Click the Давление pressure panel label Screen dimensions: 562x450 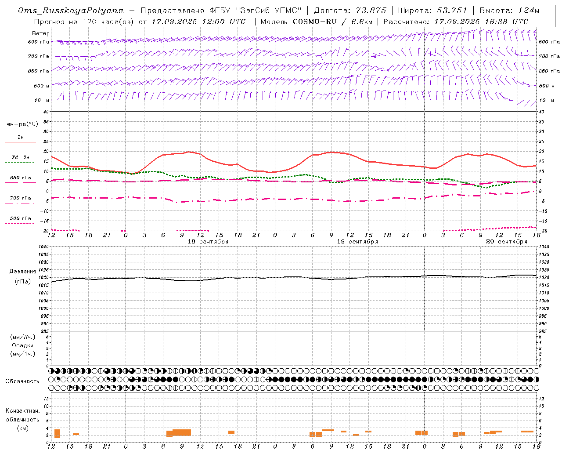coord(23,272)
